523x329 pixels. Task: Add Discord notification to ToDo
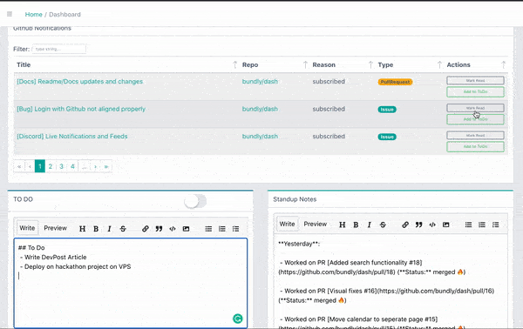coord(475,146)
